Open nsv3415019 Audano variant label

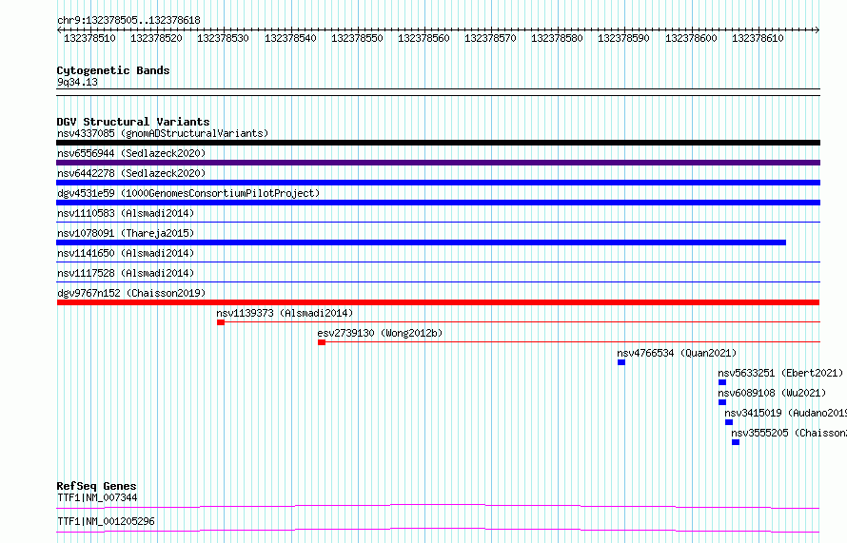785,413
